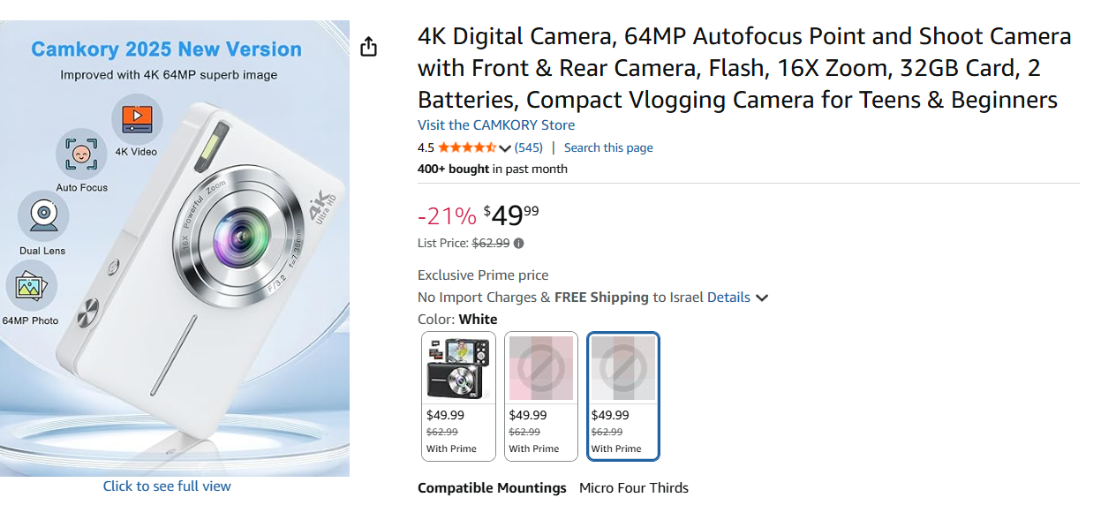Click the 64MP Photo feature icon

tap(31, 287)
